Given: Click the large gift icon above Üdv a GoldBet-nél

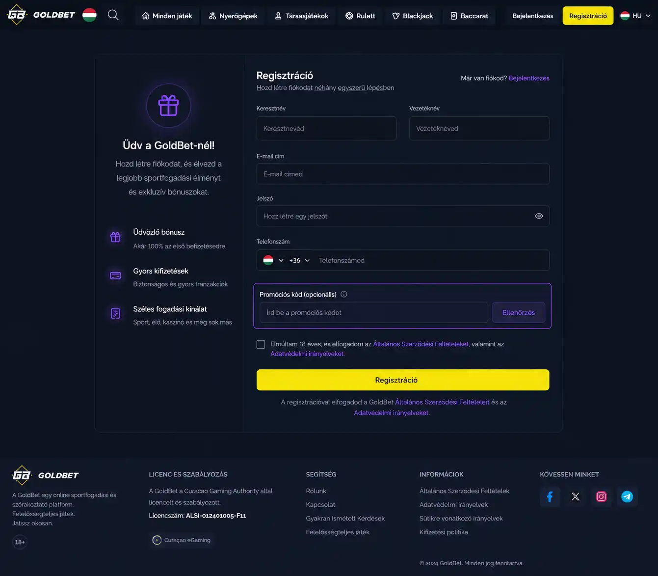Looking at the screenshot, I should (169, 106).
